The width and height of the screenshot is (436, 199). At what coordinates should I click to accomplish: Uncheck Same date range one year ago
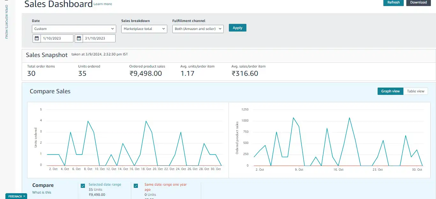136,186
